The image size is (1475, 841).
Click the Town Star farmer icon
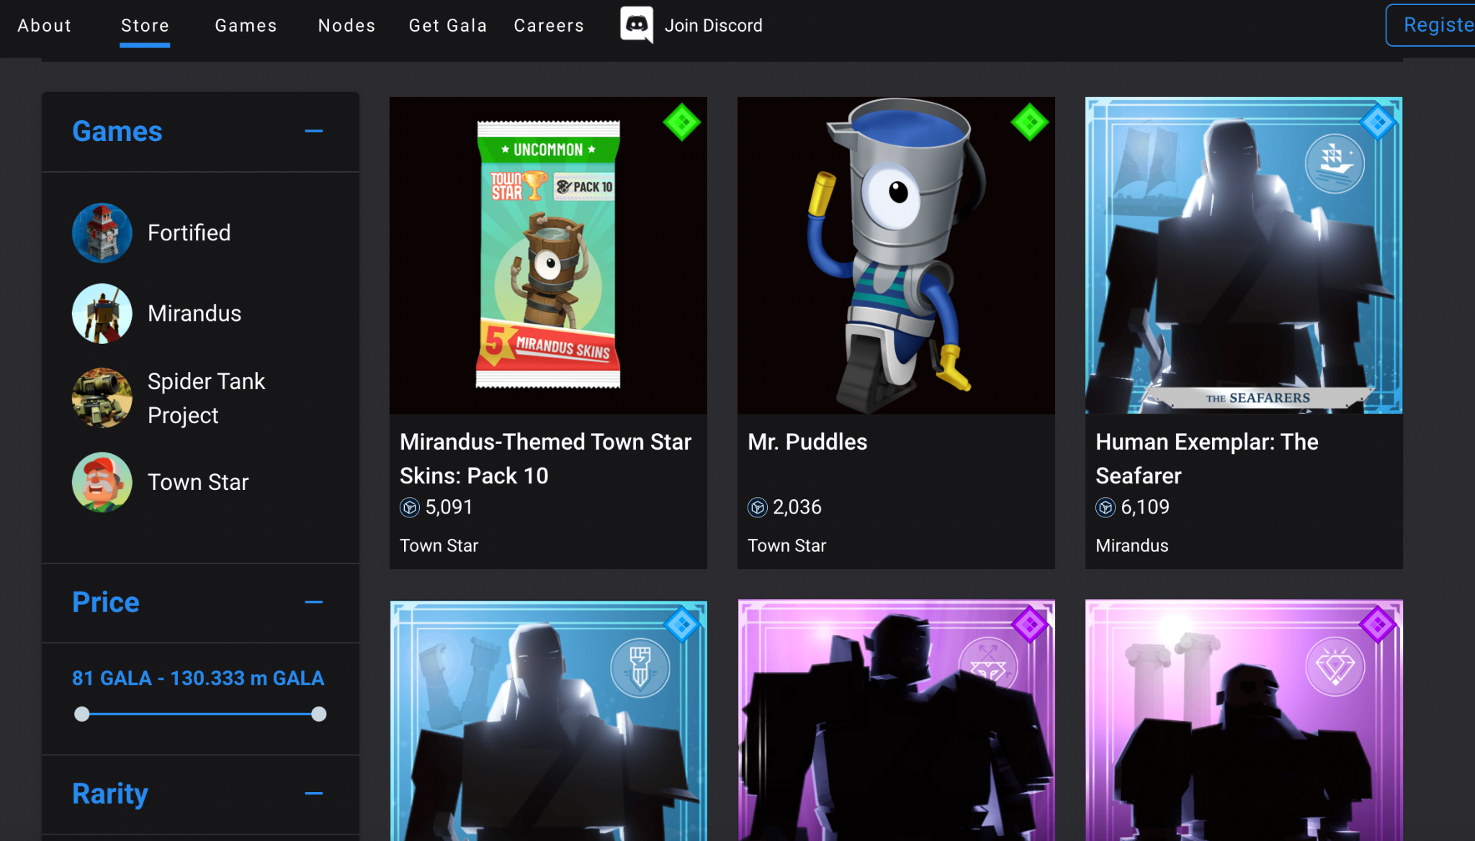pos(102,482)
